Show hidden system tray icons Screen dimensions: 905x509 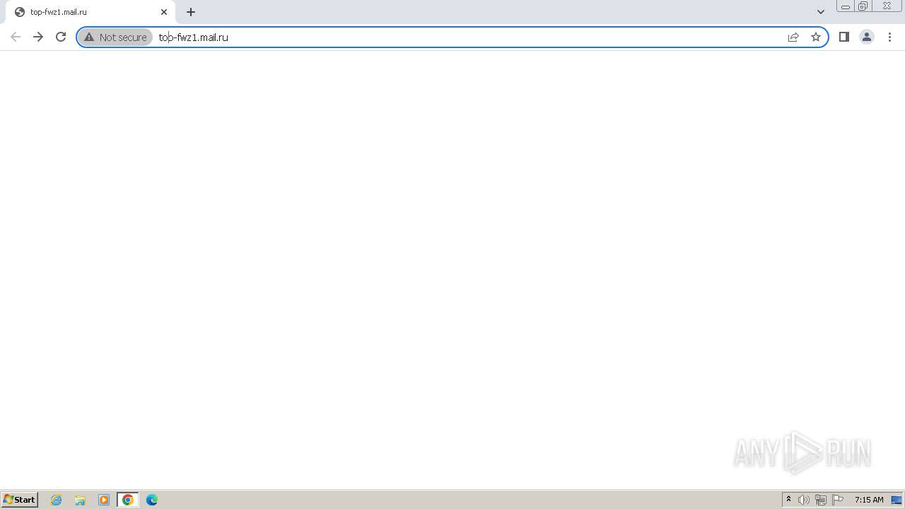click(789, 500)
